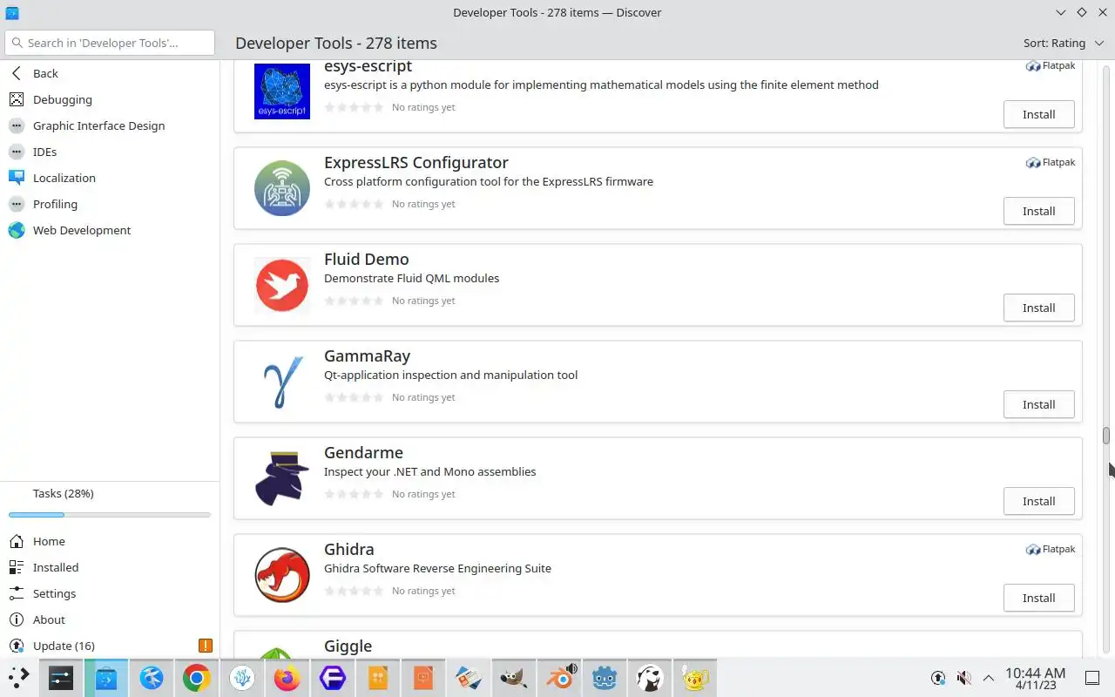Select the Graphic Interface Design category
Image resolution: width=1115 pixels, height=697 pixels.
click(110, 125)
